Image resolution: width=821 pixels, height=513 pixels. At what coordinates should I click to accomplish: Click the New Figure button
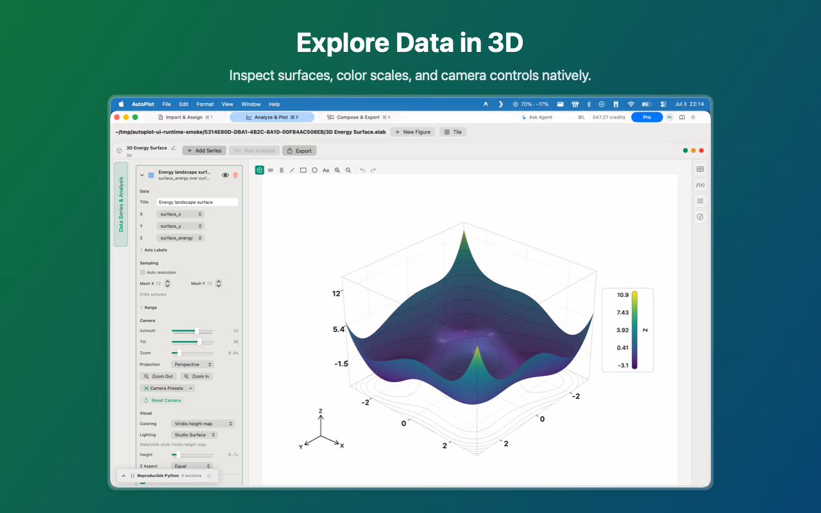click(412, 132)
